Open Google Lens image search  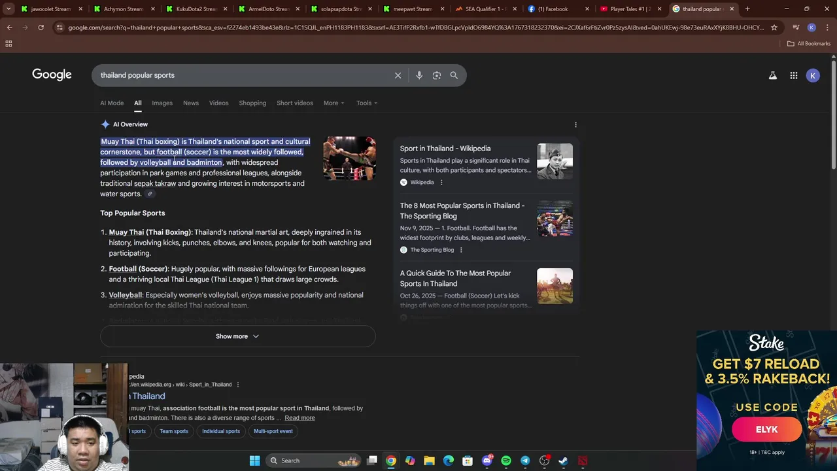click(x=437, y=75)
